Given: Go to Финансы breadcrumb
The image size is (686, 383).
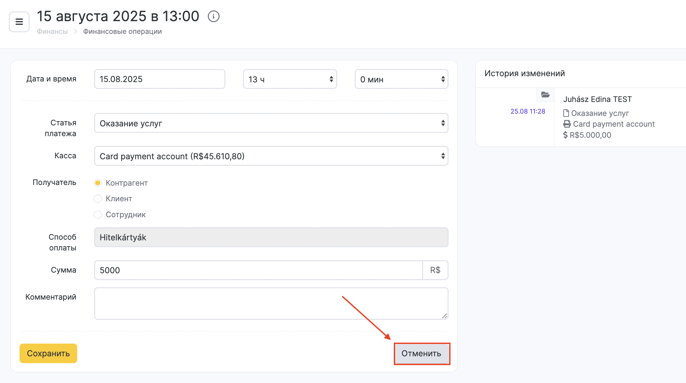Looking at the screenshot, I should click(52, 32).
